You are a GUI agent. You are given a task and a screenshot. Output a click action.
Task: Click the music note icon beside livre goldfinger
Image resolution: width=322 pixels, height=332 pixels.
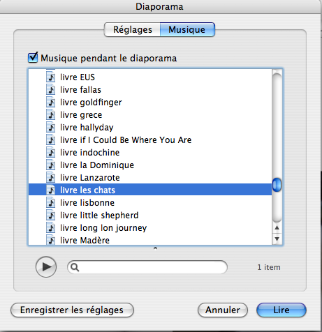coord(51,102)
